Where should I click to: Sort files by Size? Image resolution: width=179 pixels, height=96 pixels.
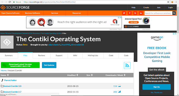point(90,75)
